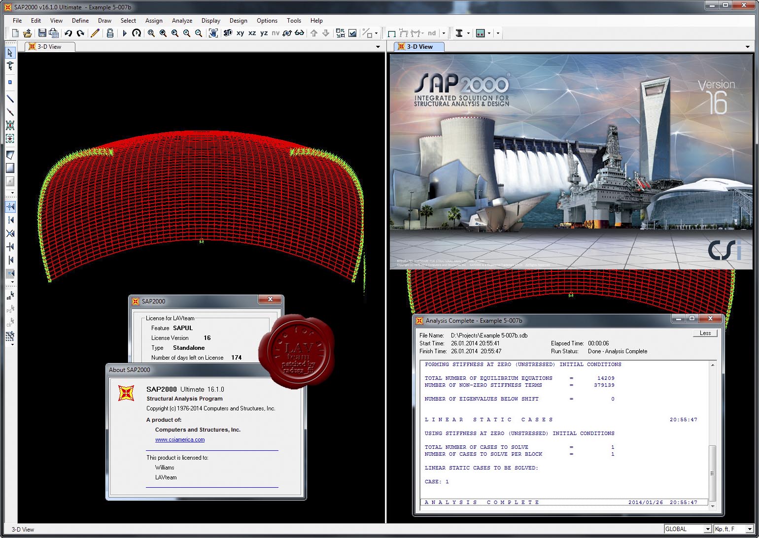Choose draw special joint tool
Image resolution: width=759 pixels, height=538 pixels.
tap(10, 82)
